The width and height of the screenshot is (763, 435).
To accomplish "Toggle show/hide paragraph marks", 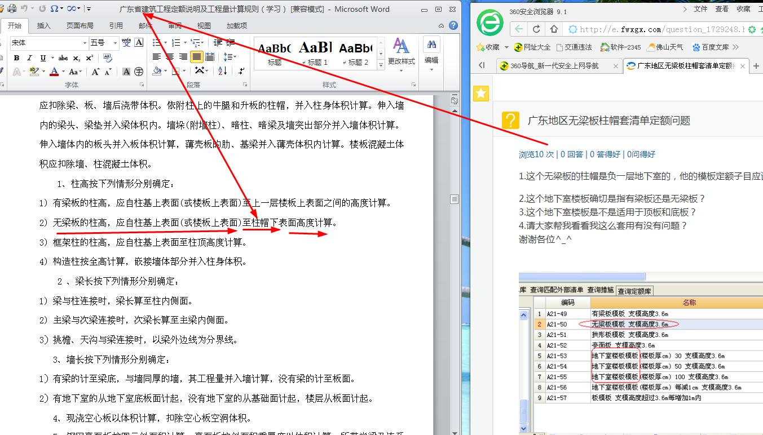I will click(241, 71).
